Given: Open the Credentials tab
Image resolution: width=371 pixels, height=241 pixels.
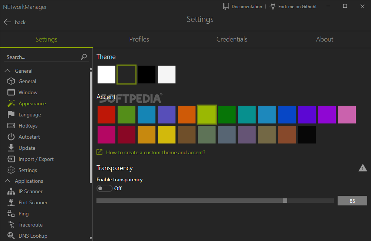Looking at the screenshot, I should point(232,39).
